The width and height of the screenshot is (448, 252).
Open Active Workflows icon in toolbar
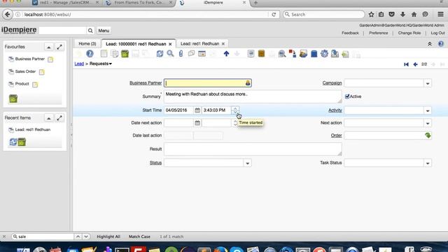[293, 53]
